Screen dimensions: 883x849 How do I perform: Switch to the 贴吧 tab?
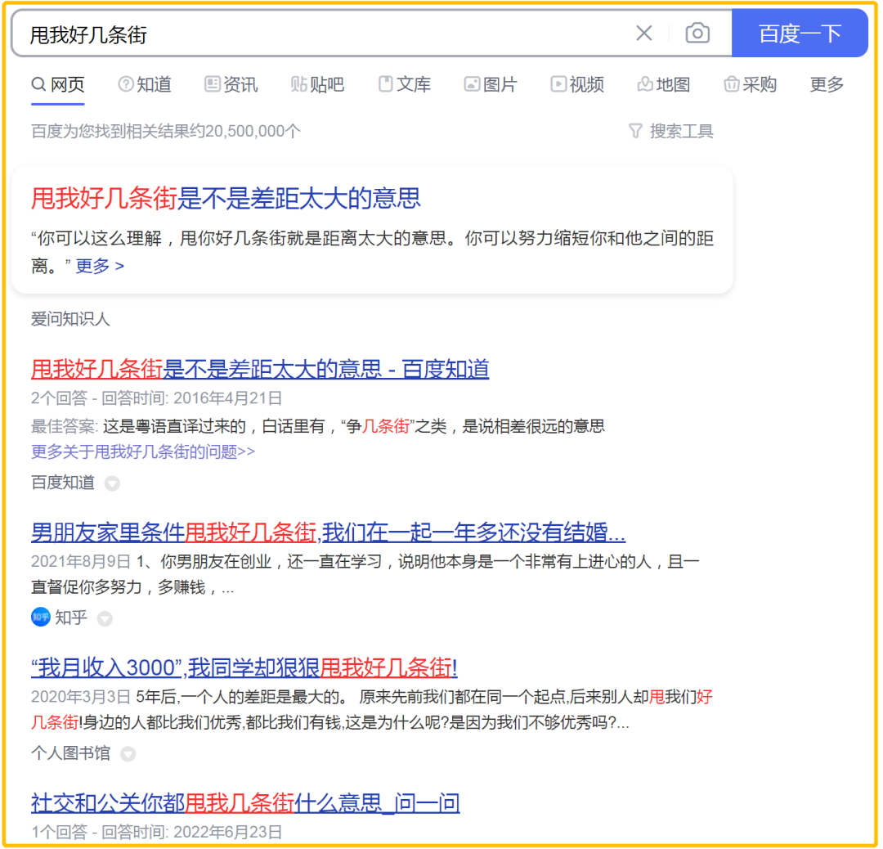click(317, 85)
